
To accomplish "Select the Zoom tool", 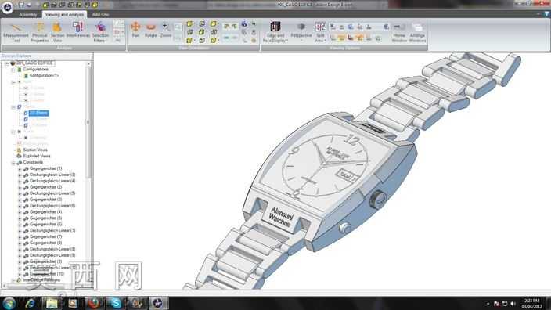I will click(x=165, y=30).
